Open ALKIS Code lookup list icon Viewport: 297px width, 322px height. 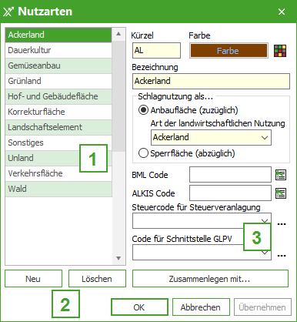281,193
